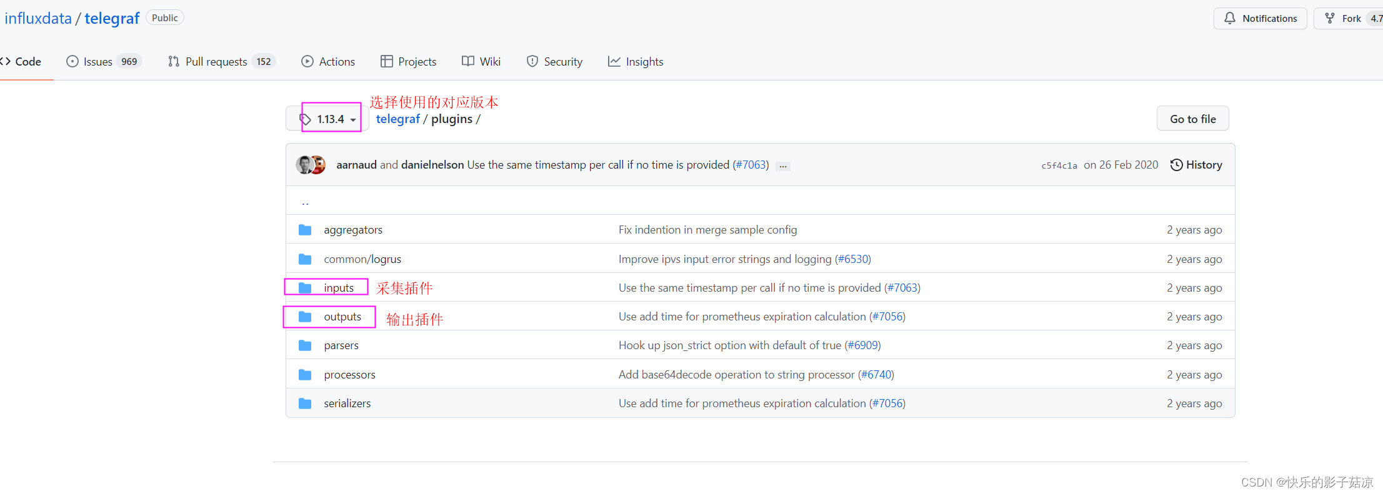Image resolution: width=1383 pixels, height=494 pixels.
Task: Click the Pull requests icon
Action: [x=174, y=61]
